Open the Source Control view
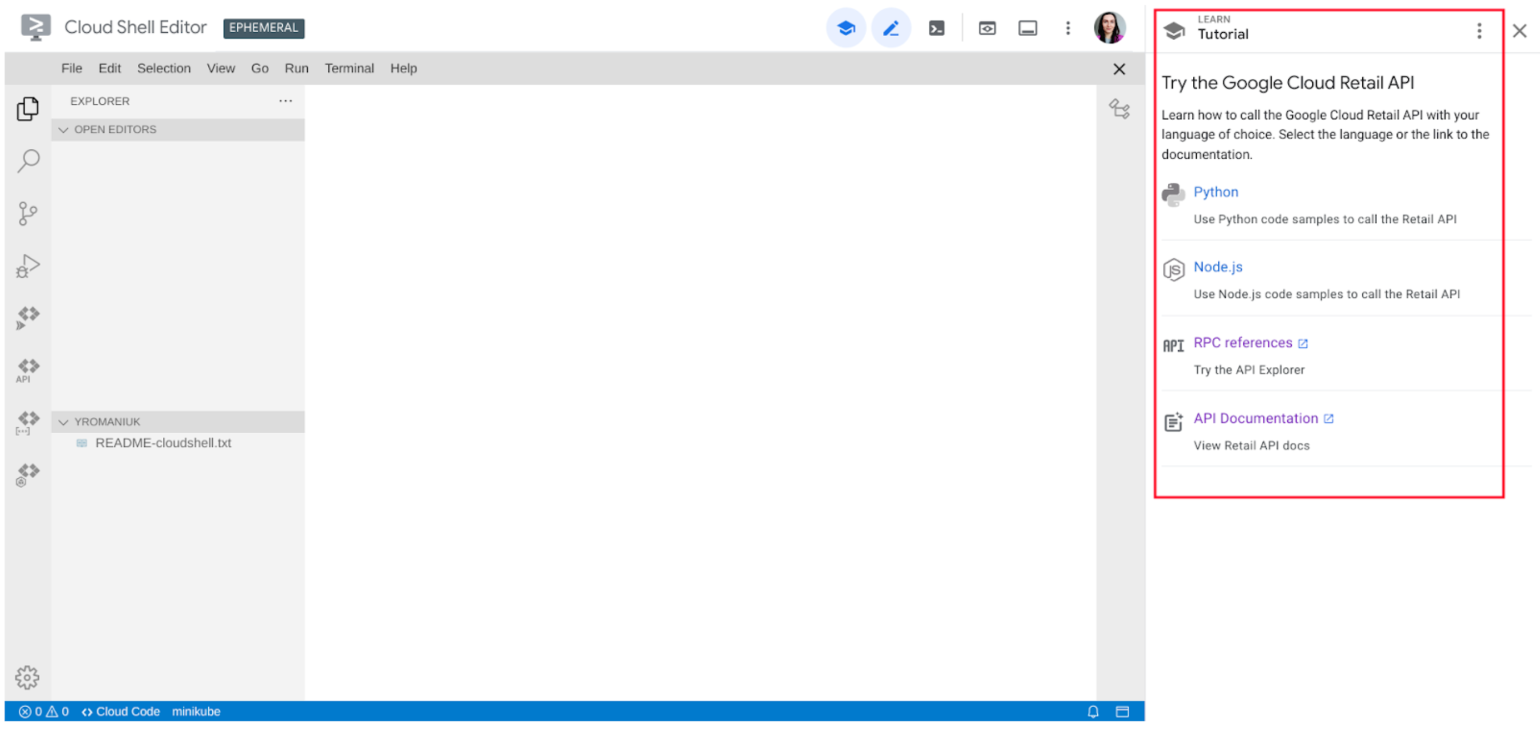 pos(28,213)
